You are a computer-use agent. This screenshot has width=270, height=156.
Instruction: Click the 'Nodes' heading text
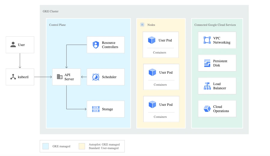[151, 25]
